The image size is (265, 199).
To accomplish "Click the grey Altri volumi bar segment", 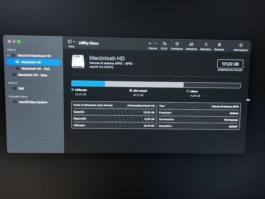I will 144,84.
